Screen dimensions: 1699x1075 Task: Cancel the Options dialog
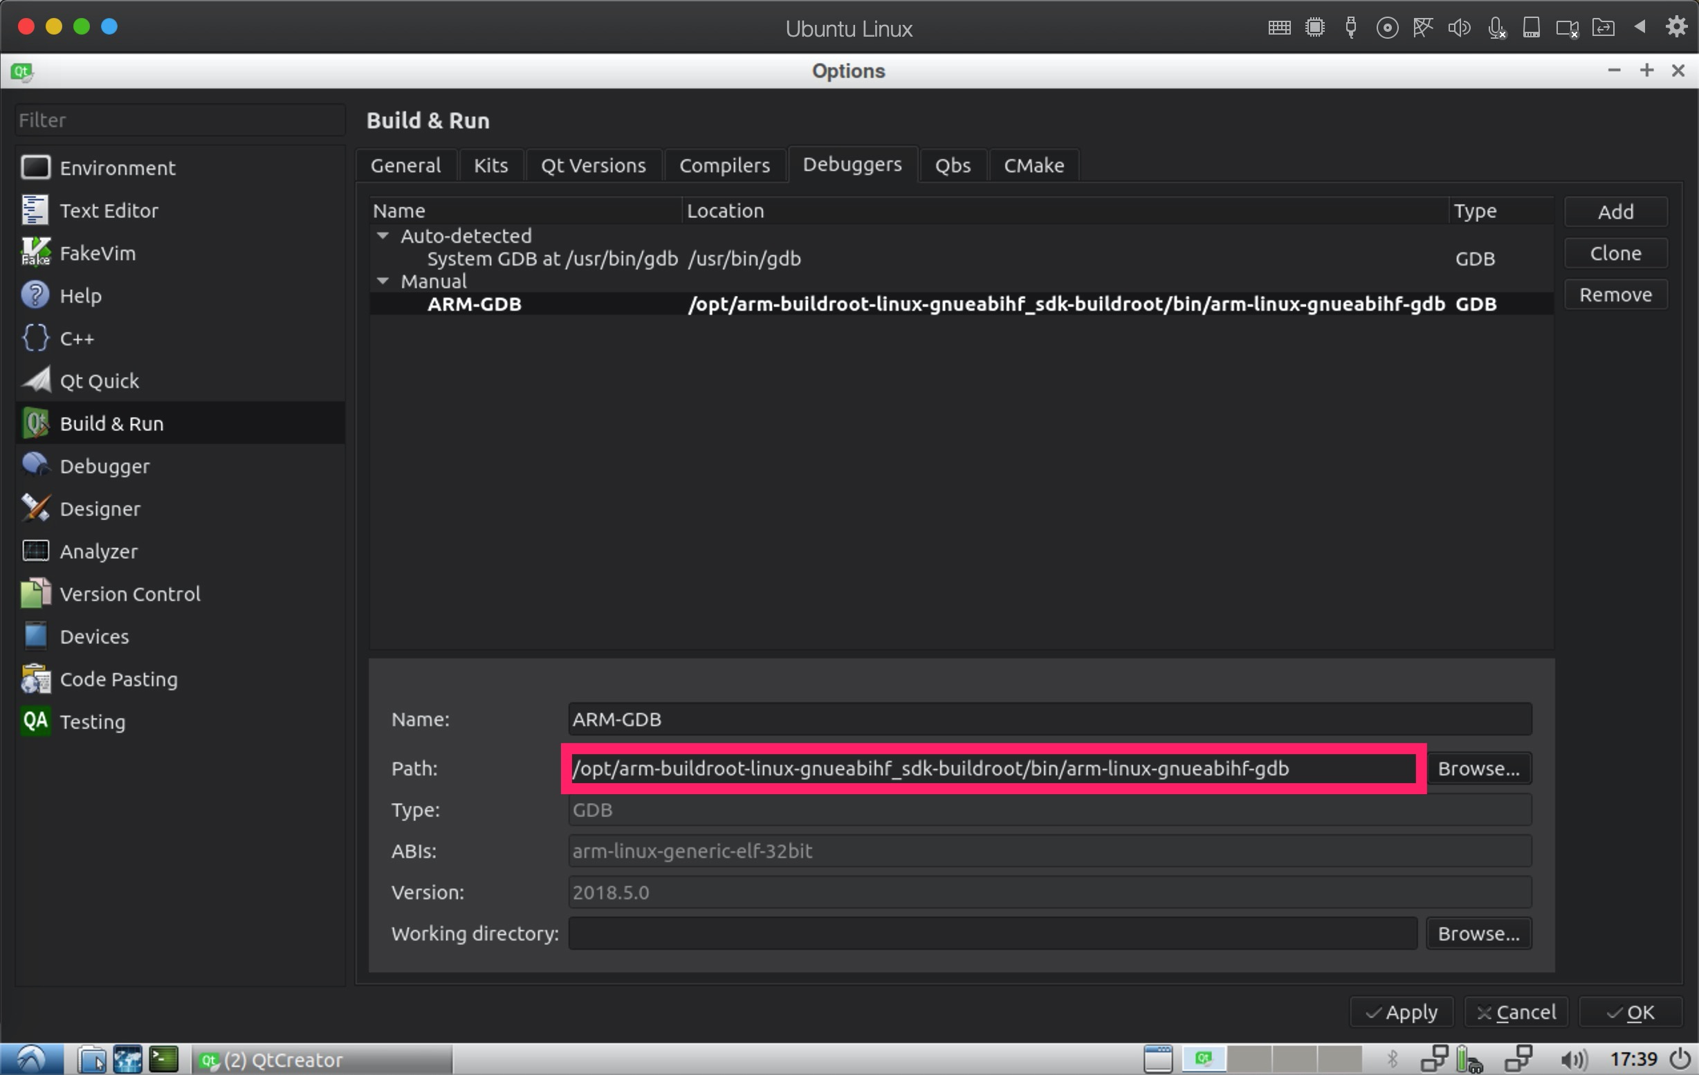[x=1516, y=1012]
